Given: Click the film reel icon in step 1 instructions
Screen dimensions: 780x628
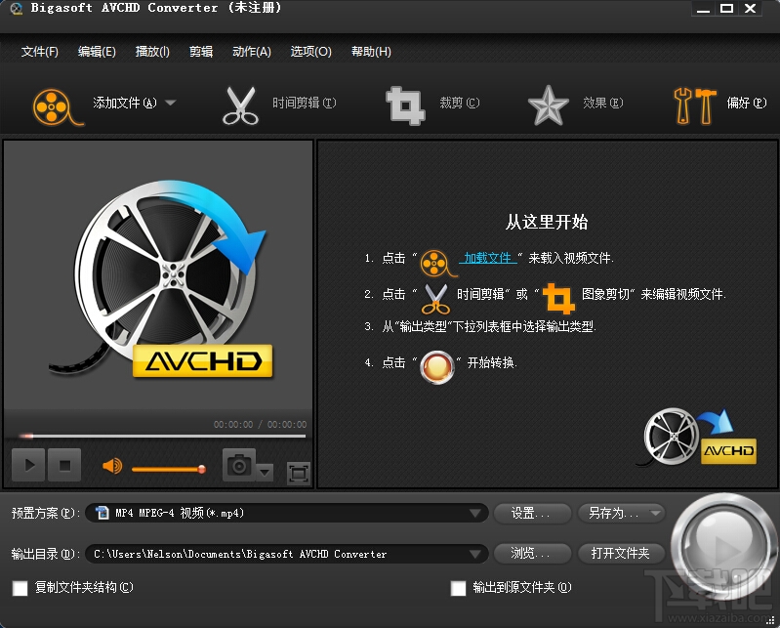Looking at the screenshot, I should tap(436, 264).
